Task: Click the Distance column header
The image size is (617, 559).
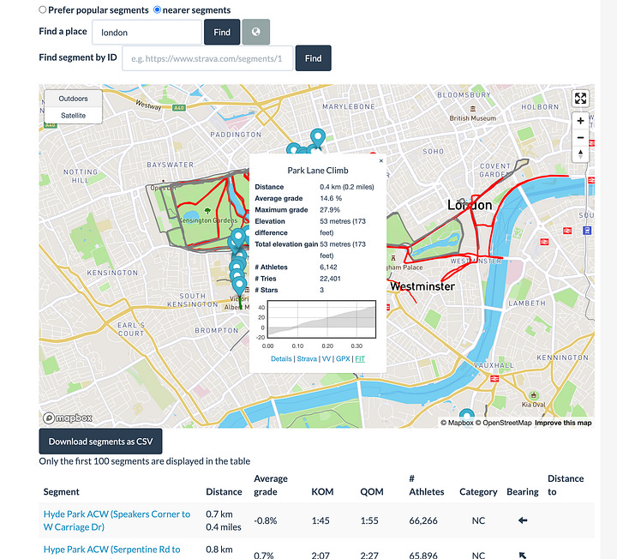Action: (224, 491)
